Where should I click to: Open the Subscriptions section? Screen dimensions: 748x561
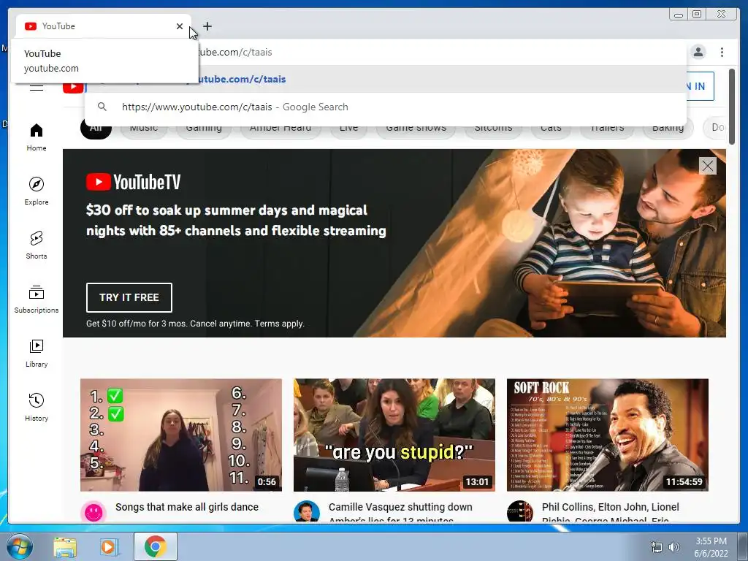tap(37, 299)
